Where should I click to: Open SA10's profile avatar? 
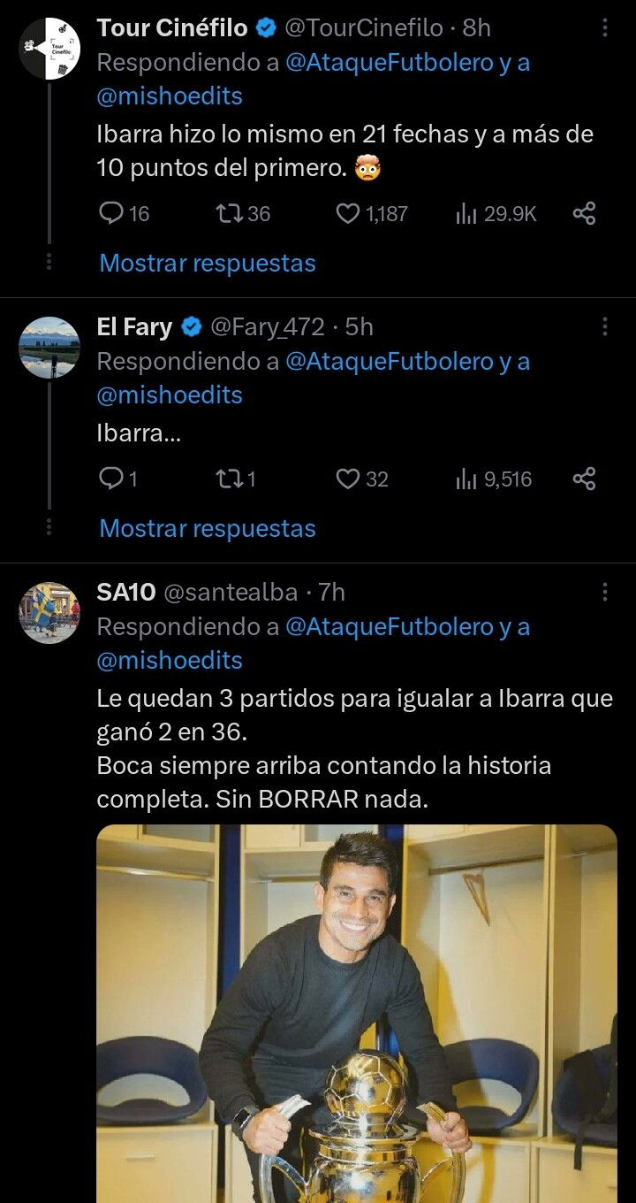pos(49,613)
